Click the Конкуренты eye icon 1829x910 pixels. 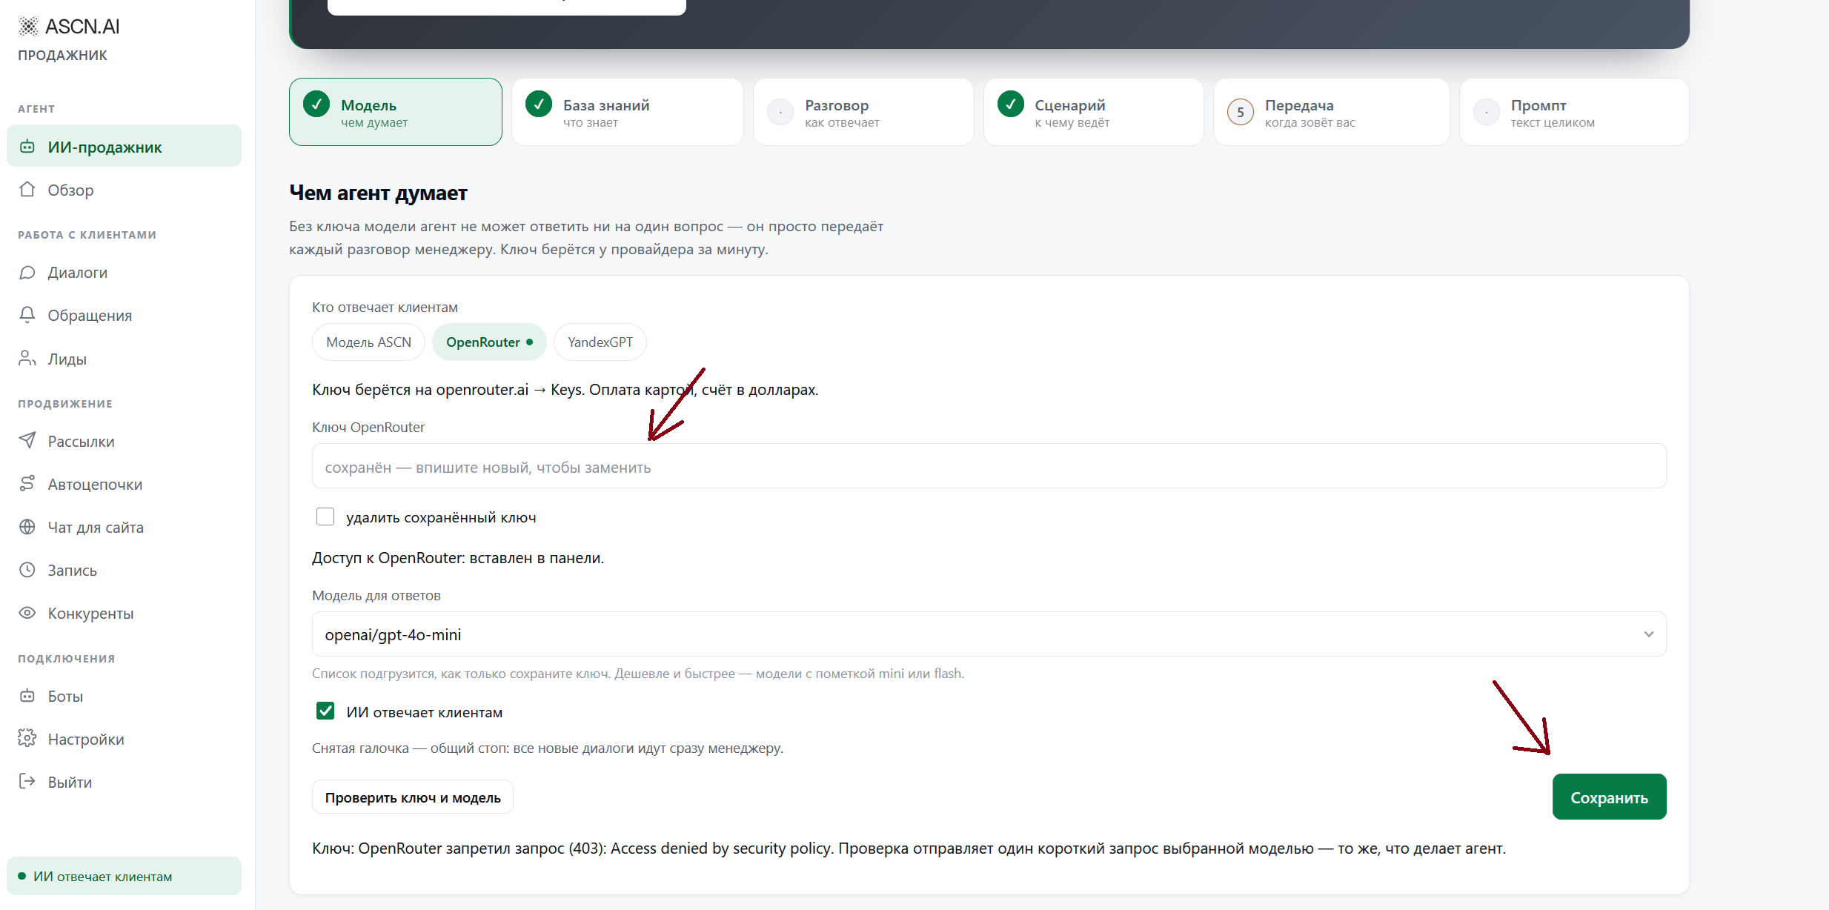(x=27, y=613)
